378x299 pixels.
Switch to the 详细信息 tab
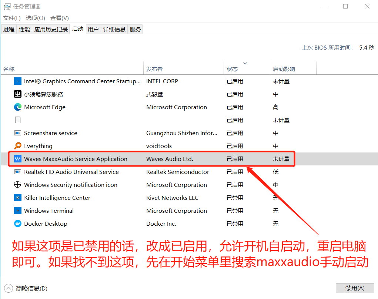(x=114, y=29)
